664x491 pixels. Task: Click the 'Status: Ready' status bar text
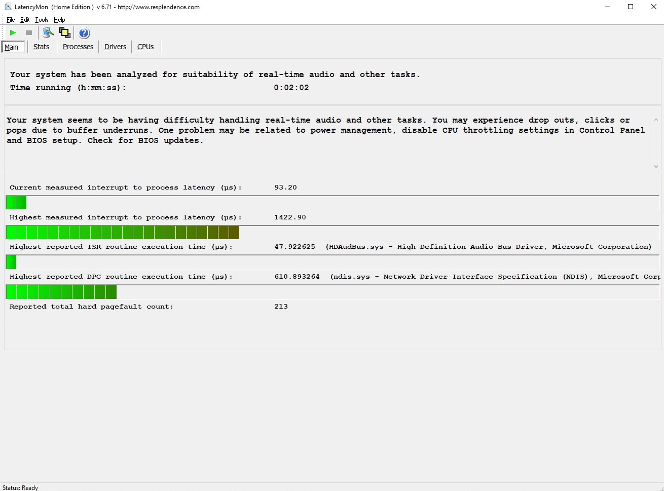pos(20,487)
